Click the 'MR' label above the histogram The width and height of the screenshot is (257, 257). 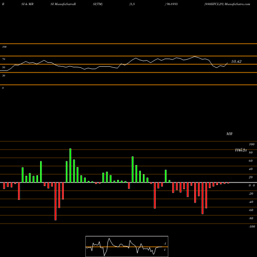pyautogui.click(x=229, y=134)
